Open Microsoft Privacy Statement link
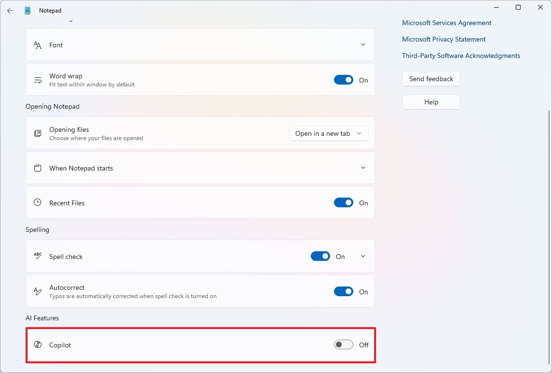 pos(444,39)
